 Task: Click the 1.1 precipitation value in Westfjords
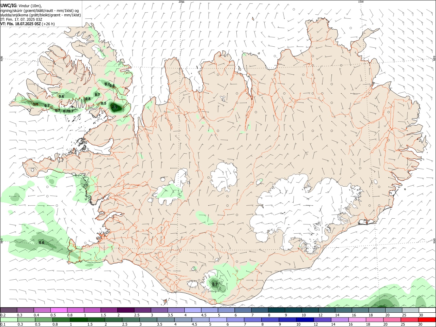point(35,104)
